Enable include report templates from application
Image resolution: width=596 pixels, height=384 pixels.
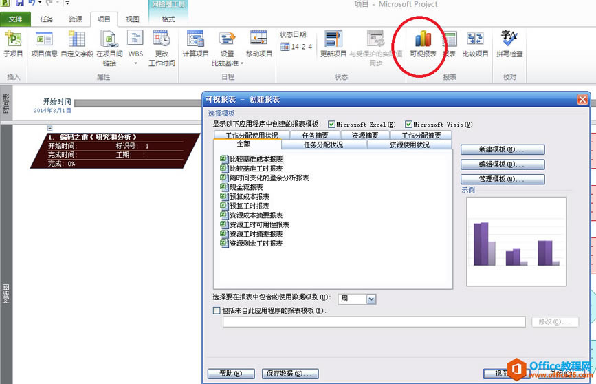217,310
